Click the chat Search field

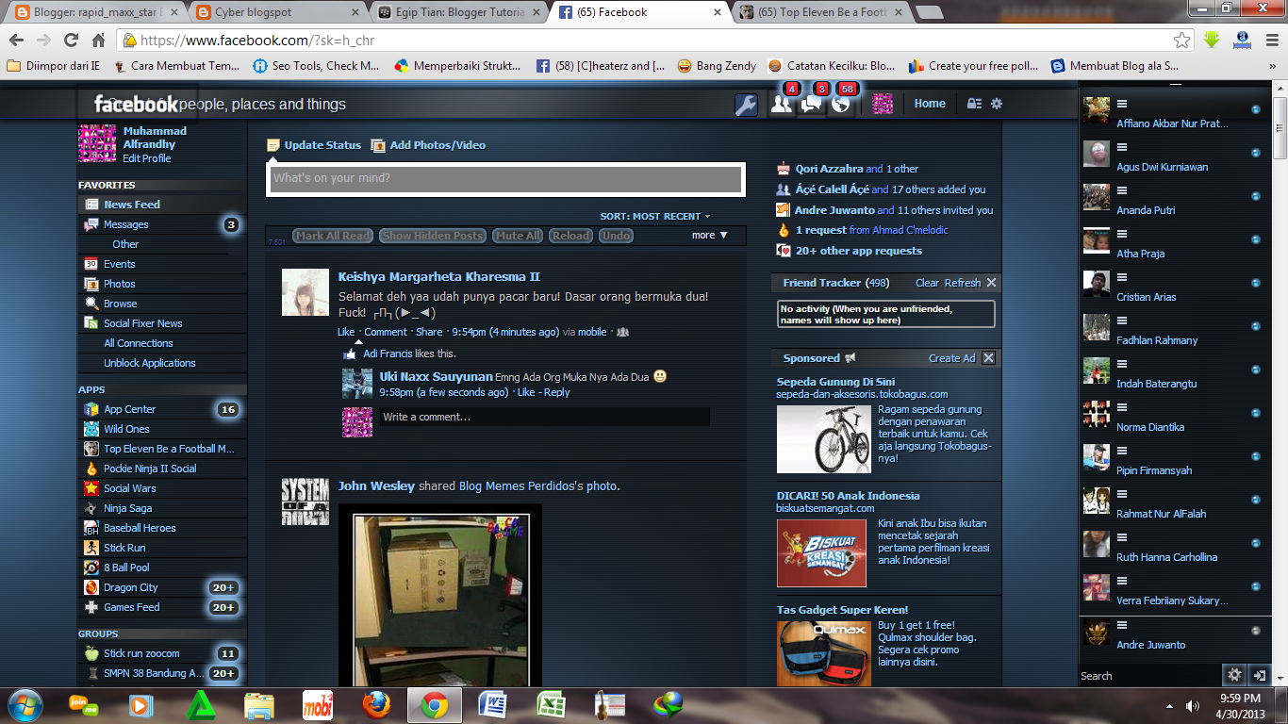1149,676
